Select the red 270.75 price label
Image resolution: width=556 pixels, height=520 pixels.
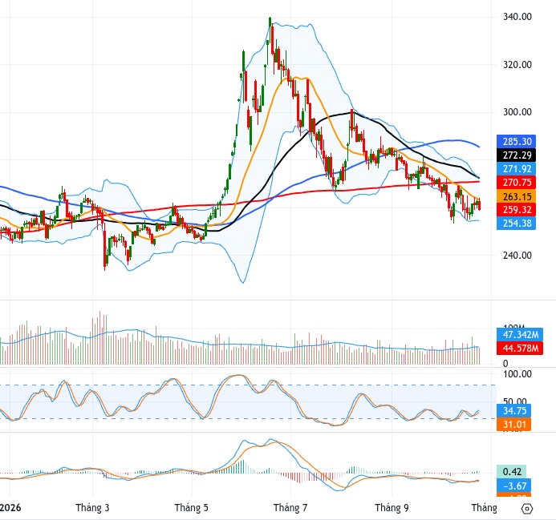[x=517, y=183]
